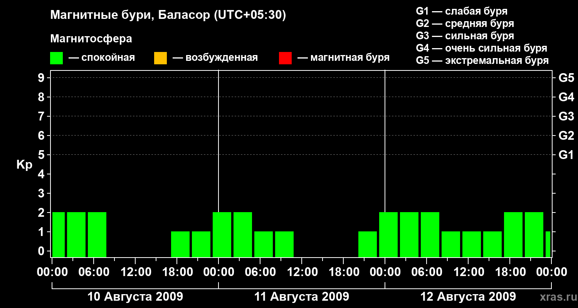The width and height of the screenshot is (578, 308).
Task: Click the vertical midnight line starting 12 August
Action: 385,164
